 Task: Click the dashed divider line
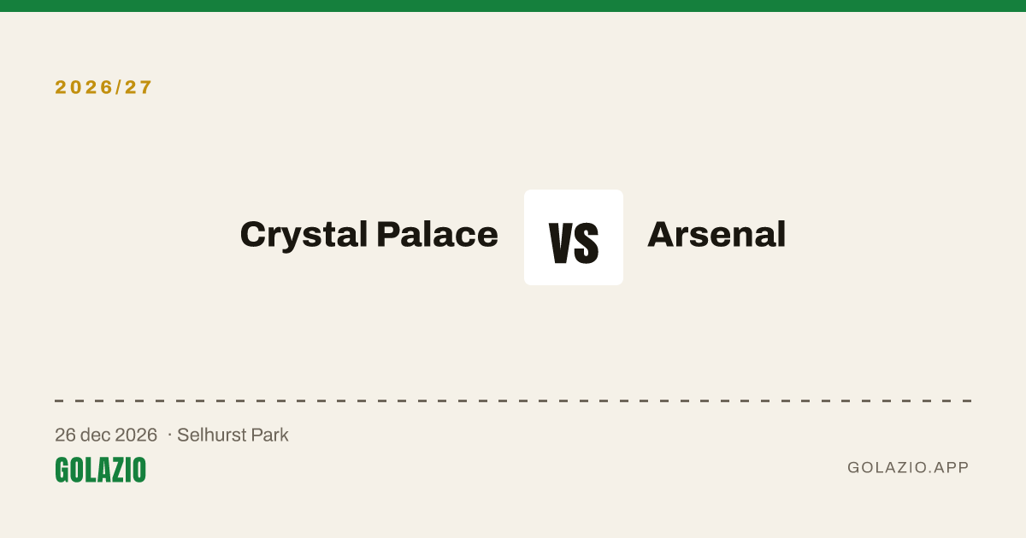click(513, 401)
